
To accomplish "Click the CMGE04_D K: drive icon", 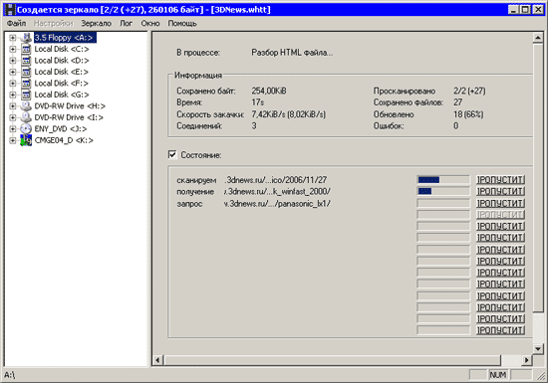I will pos(26,140).
